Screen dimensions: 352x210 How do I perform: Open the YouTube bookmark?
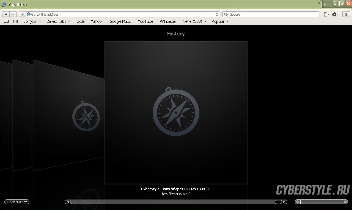click(x=145, y=21)
